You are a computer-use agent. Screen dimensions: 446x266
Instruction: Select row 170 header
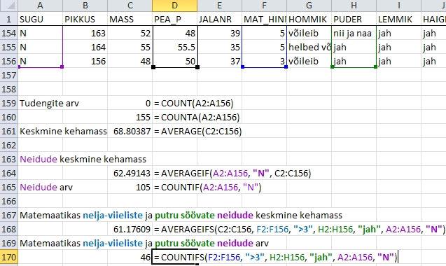point(9,257)
